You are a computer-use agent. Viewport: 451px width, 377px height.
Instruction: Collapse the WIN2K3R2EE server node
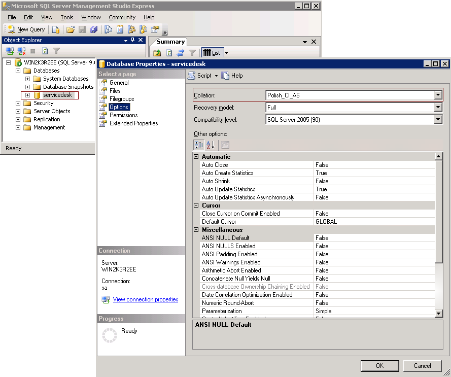(x=8, y=62)
